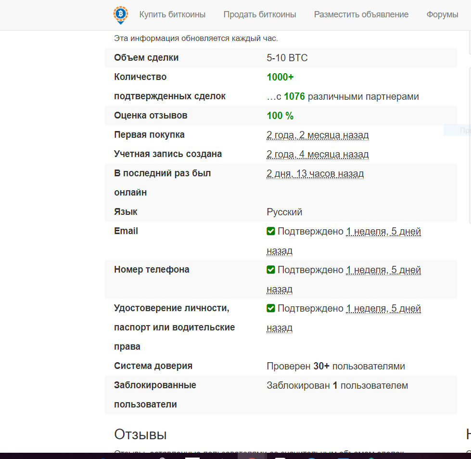Click the green Email verified checkmark

coord(271,231)
